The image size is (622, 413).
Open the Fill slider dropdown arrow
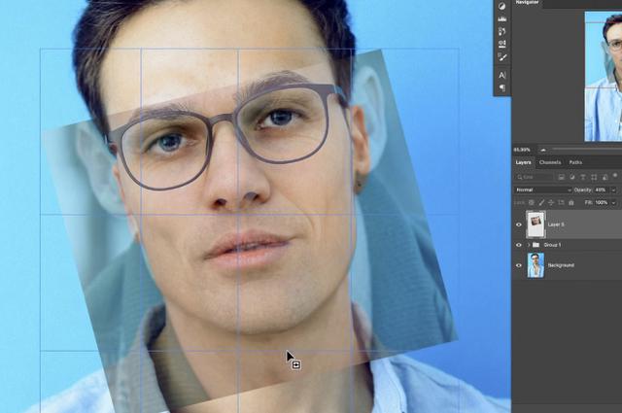tap(613, 203)
